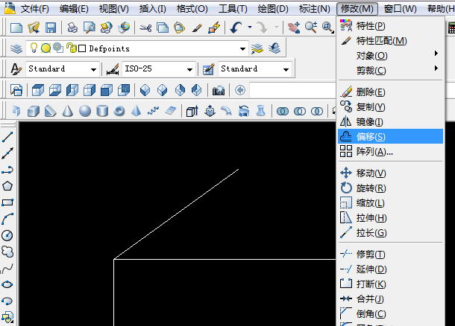Click the Cut scissors icon
This screenshot has height=326, width=455.
[145, 28]
